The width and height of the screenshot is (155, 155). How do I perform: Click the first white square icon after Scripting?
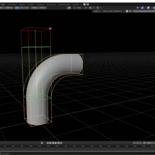point(84,4)
